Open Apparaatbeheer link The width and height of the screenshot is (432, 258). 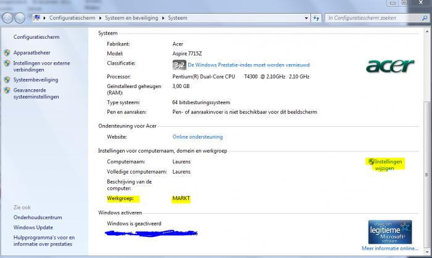31,52
